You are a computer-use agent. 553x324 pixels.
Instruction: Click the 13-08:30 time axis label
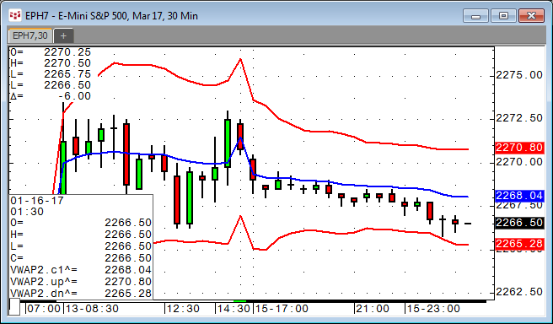click(91, 309)
